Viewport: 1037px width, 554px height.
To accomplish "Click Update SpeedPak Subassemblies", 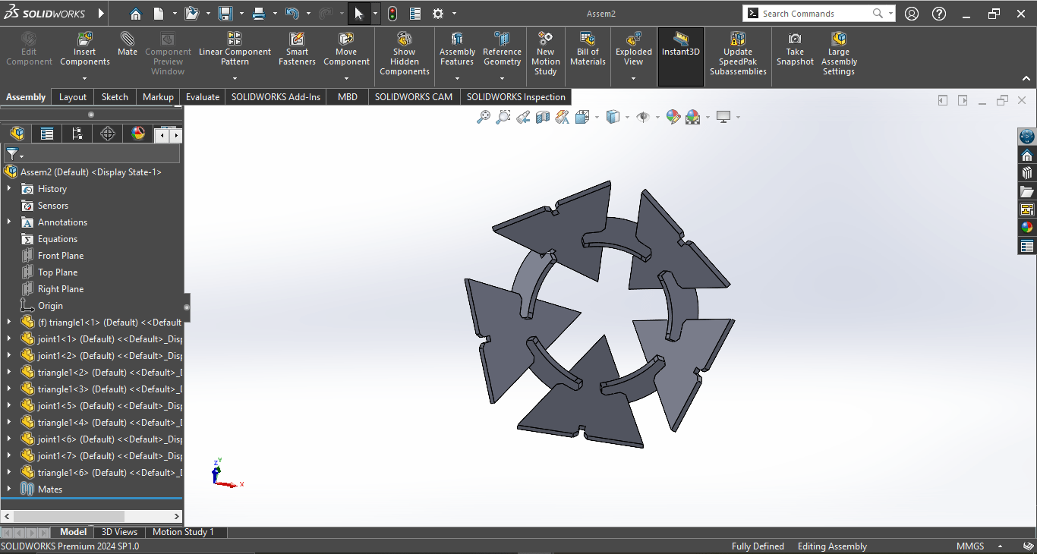I will (x=738, y=53).
